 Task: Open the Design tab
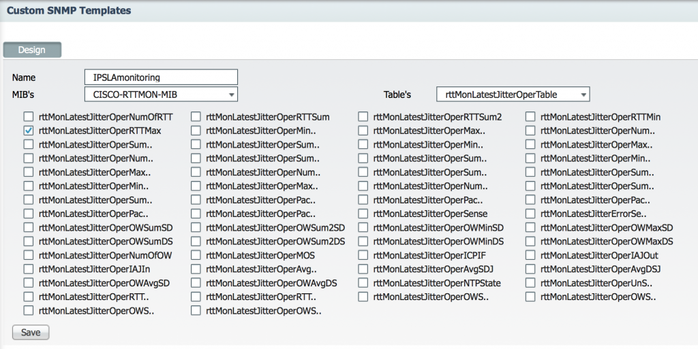(32, 50)
